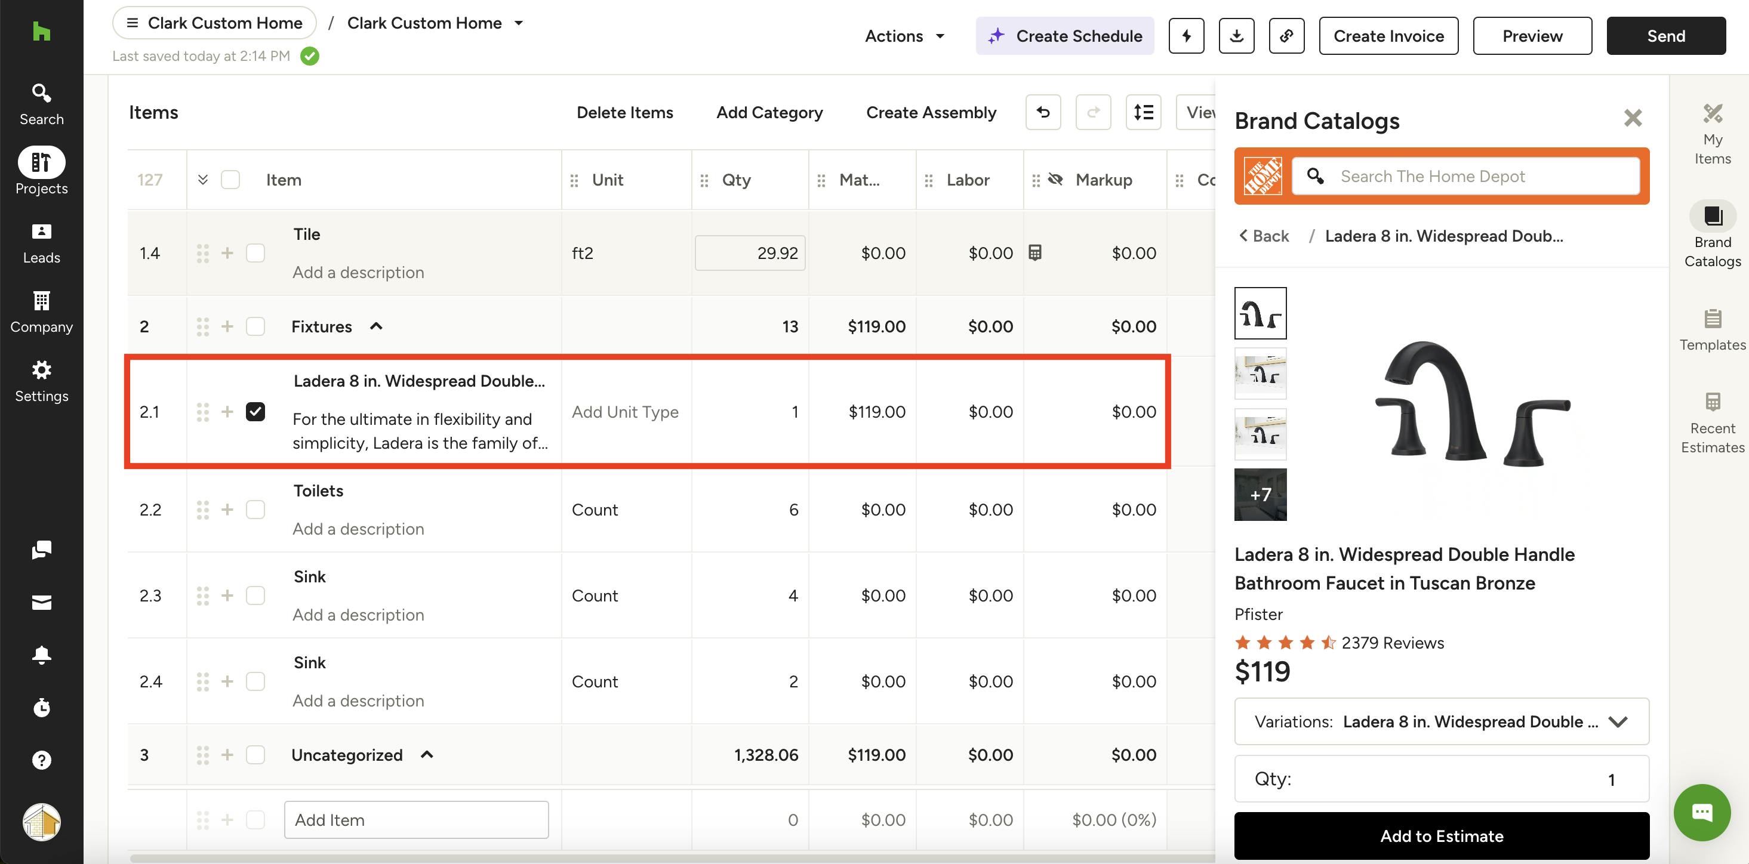Open the time tracker stopwatch icon
The image size is (1749, 864).
pos(41,707)
